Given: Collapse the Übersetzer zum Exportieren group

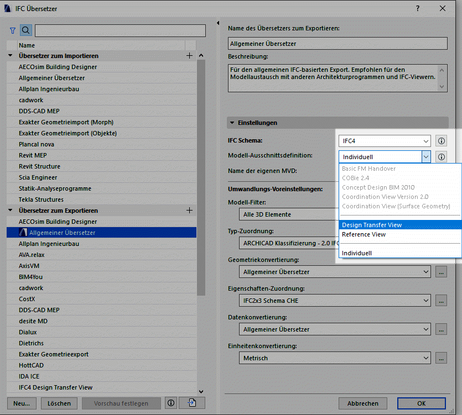Looking at the screenshot, I should tap(11, 211).
